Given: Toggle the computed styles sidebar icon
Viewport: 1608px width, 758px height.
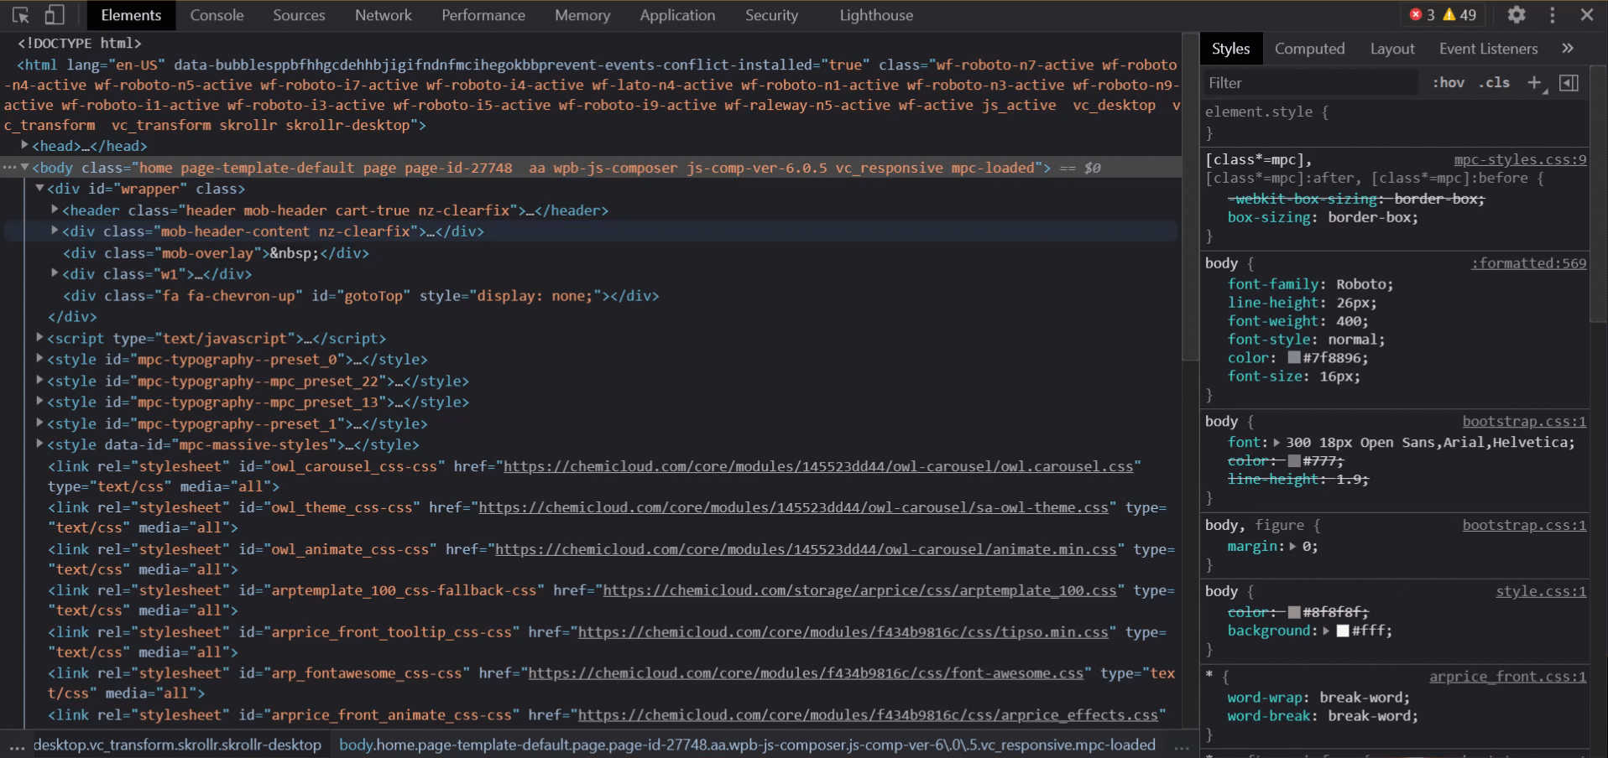Looking at the screenshot, I should coord(1569,82).
